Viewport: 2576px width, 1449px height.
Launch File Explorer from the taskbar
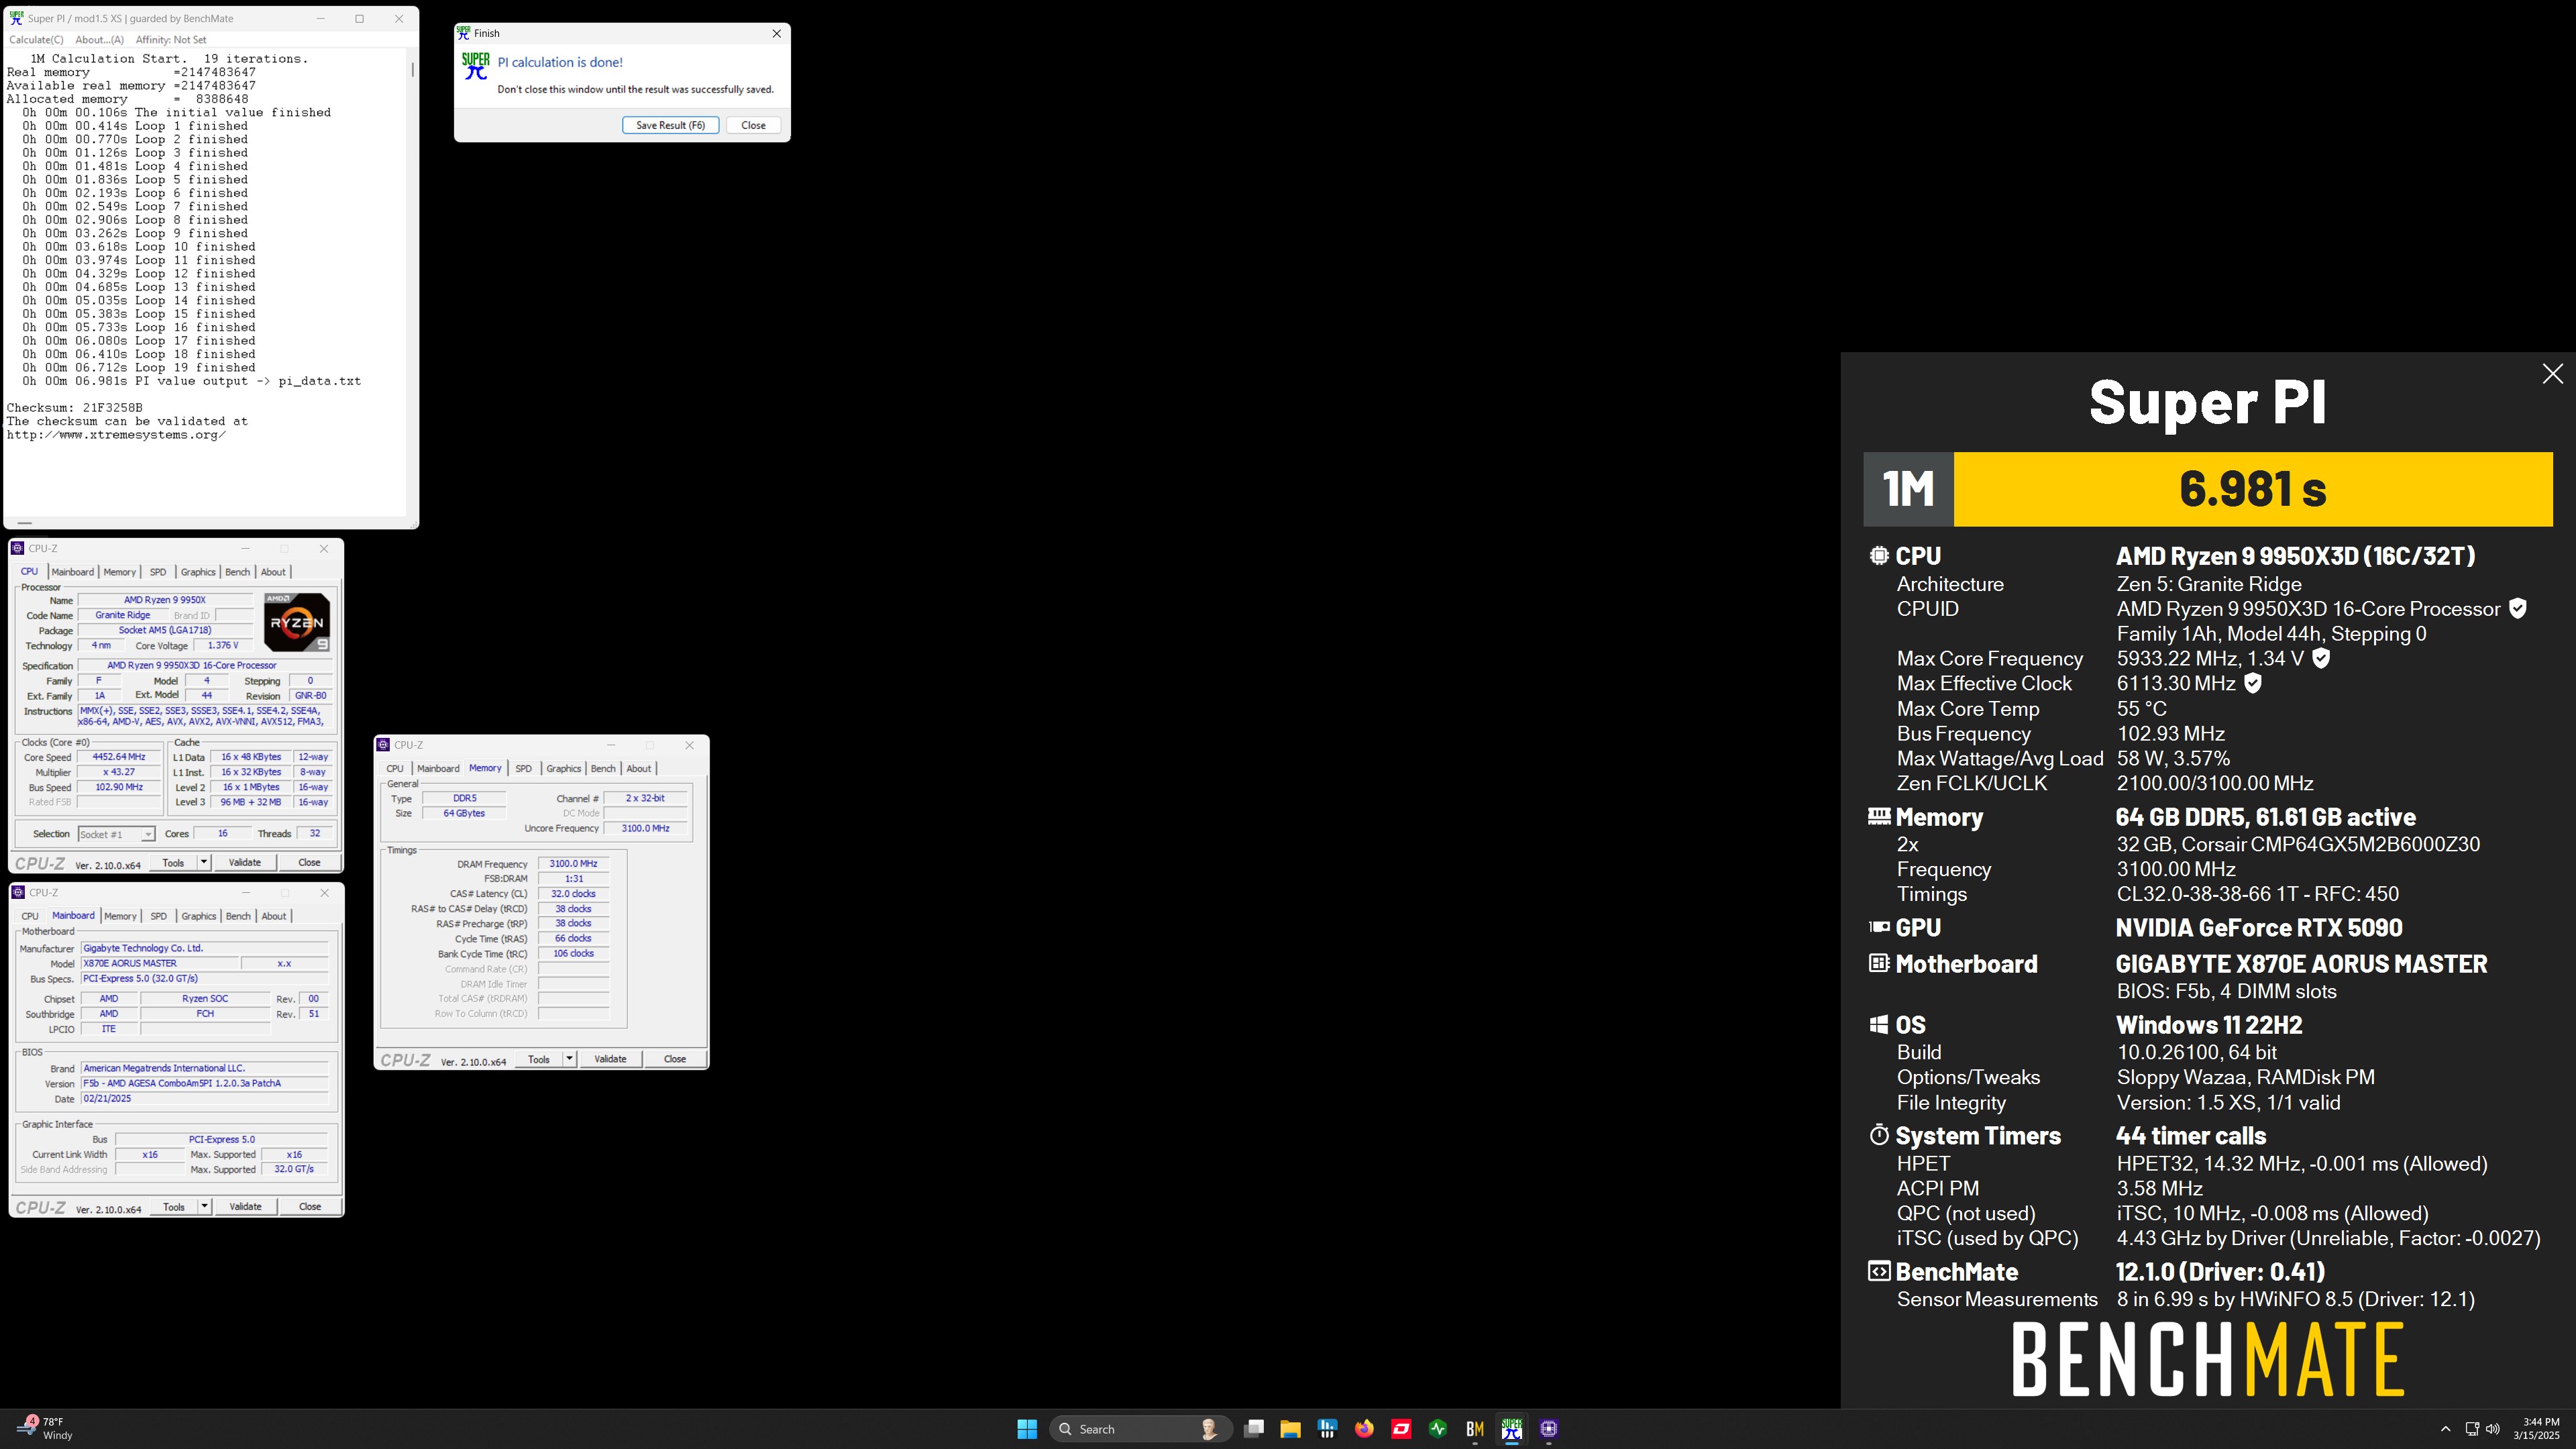click(1290, 1428)
